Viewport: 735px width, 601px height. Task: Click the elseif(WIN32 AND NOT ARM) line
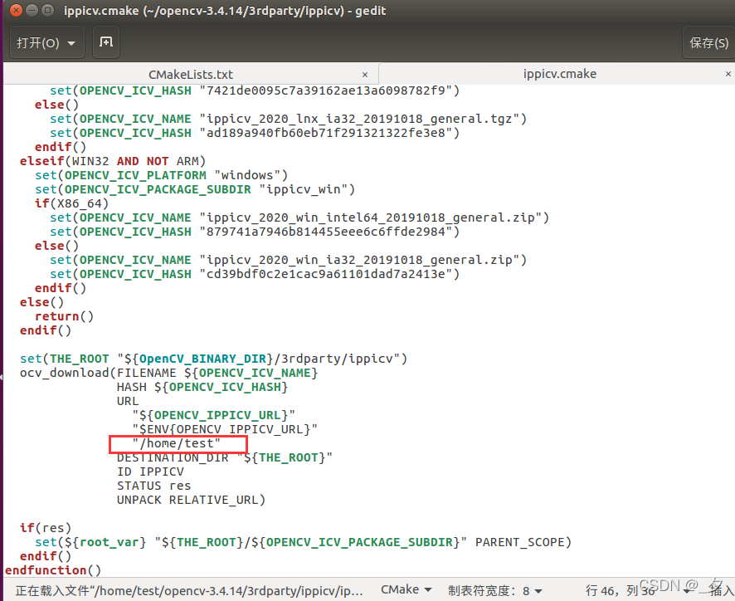[113, 161]
